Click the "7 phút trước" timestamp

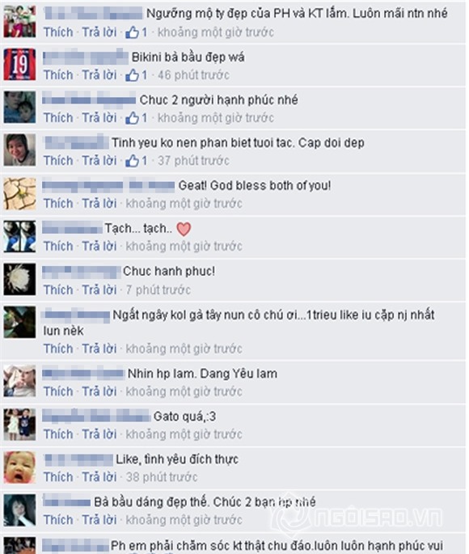coord(158,290)
